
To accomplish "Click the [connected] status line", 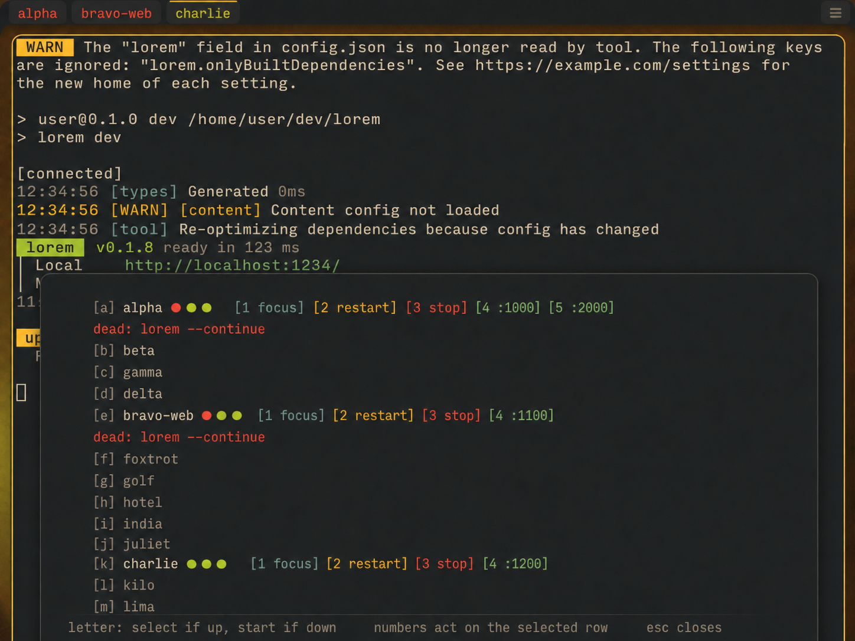I will point(69,174).
